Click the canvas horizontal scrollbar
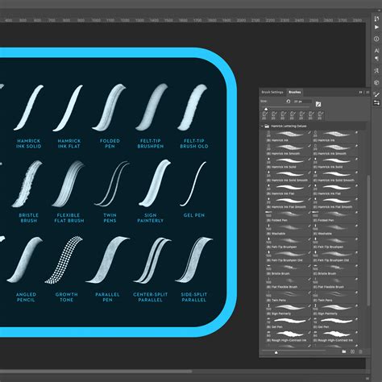Viewport: 382px width, 382px height. point(96,372)
